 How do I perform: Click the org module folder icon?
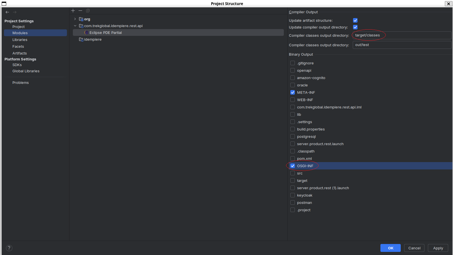pos(80,19)
